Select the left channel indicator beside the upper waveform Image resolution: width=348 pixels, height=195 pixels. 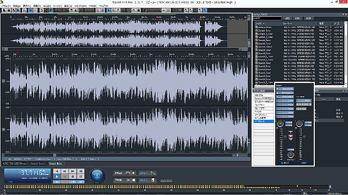click(x=3, y=81)
